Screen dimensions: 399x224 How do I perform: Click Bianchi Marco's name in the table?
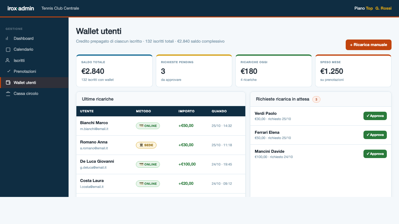(94, 123)
